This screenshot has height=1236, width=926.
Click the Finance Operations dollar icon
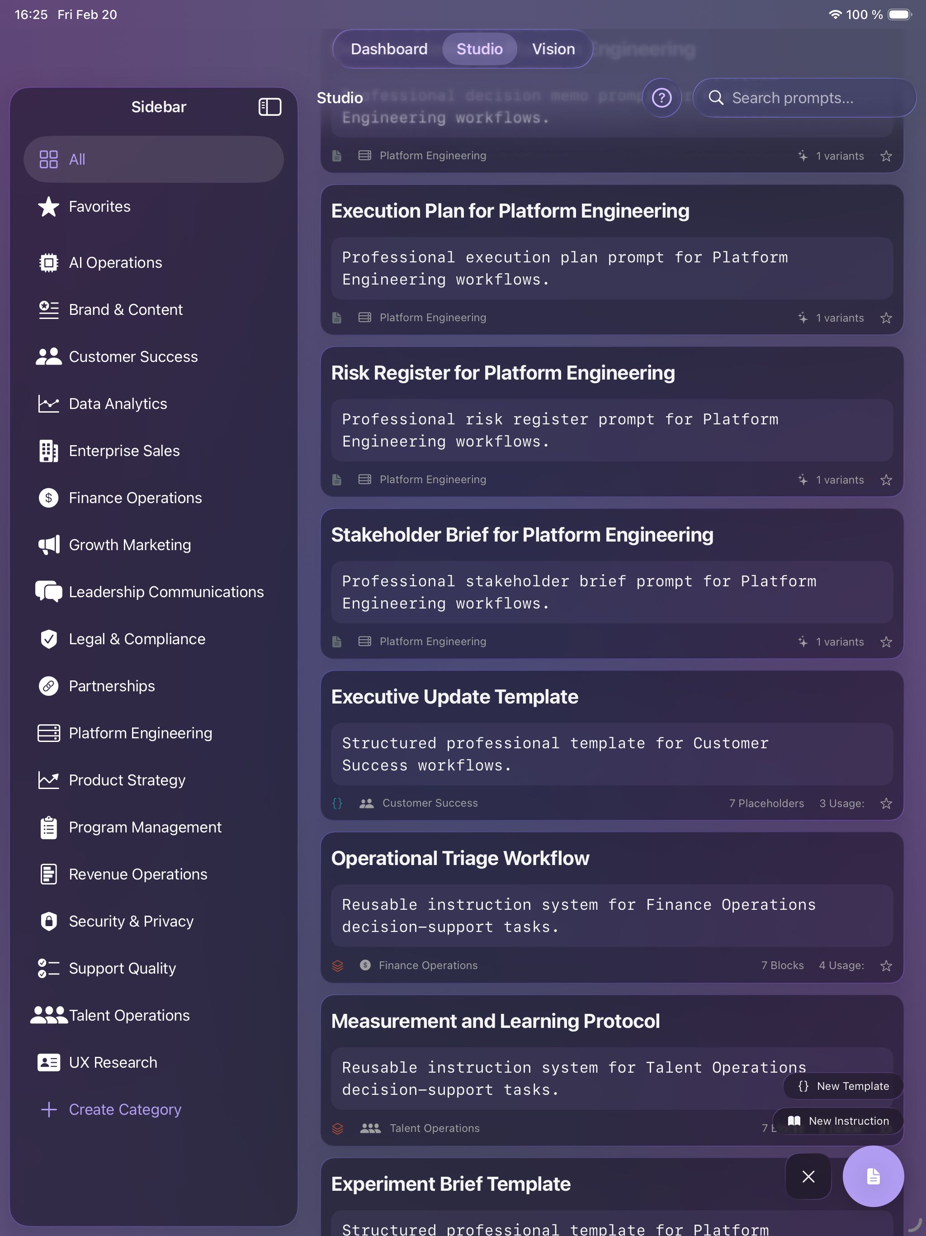pos(48,498)
